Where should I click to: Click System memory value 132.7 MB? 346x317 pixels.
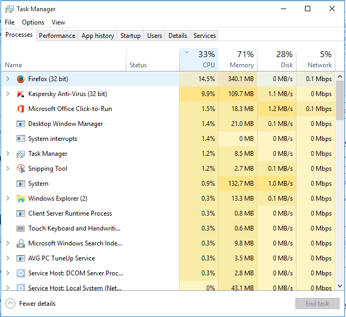click(241, 184)
